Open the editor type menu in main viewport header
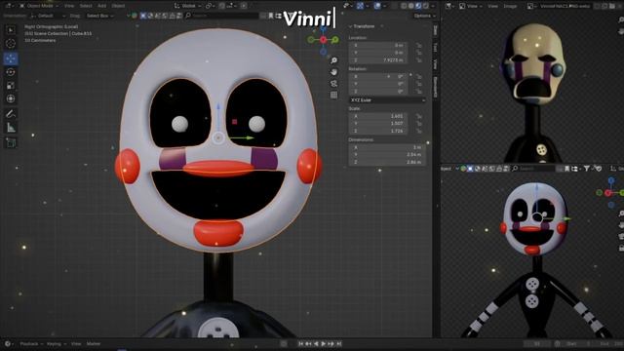This screenshot has height=351, width=624. coord(9,6)
